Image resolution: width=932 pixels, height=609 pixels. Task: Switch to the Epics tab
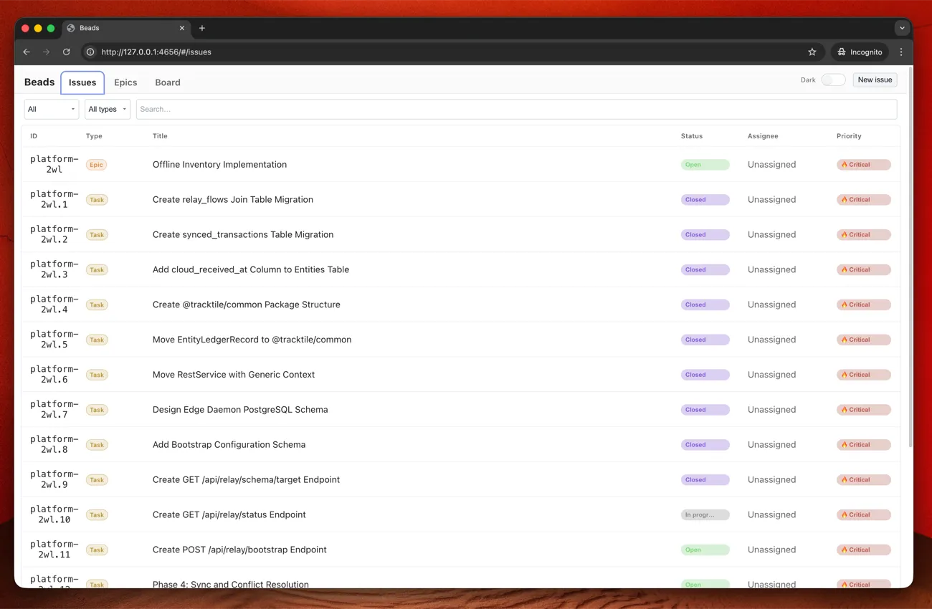(x=125, y=82)
